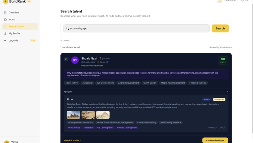Click the Overview grid icon
Image resolution: width=253 pixels, height=143 pixels.
click(5, 12)
